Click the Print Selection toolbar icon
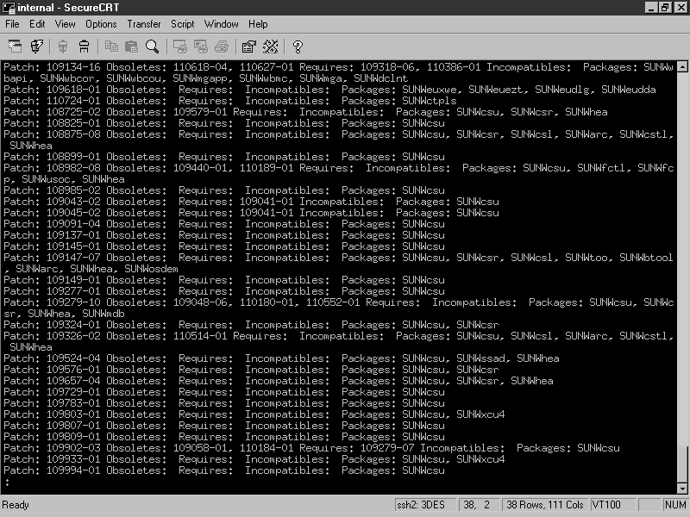Viewport: 690px width, 517px height. tap(201, 47)
